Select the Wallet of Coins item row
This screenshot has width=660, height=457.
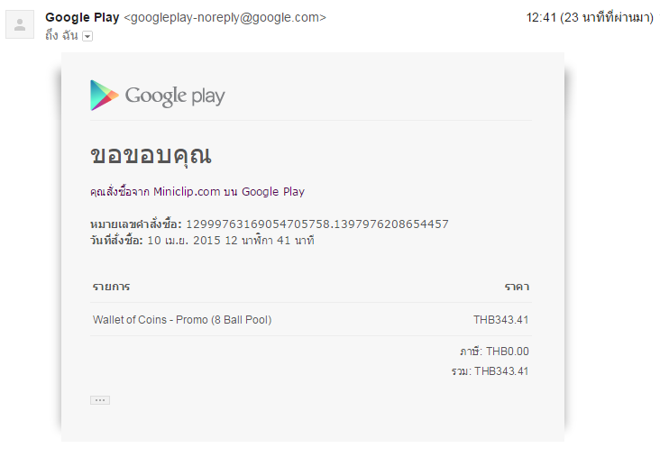coord(182,319)
